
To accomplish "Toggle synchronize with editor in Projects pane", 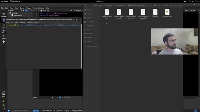I will 26,11.
